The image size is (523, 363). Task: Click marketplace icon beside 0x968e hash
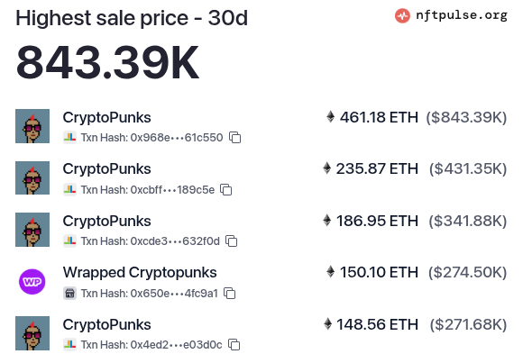point(69,137)
